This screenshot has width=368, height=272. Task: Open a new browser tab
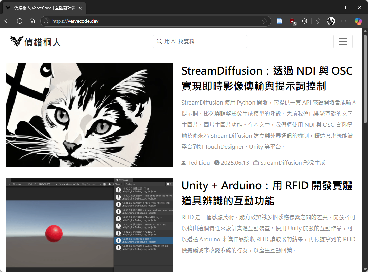click(92, 8)
